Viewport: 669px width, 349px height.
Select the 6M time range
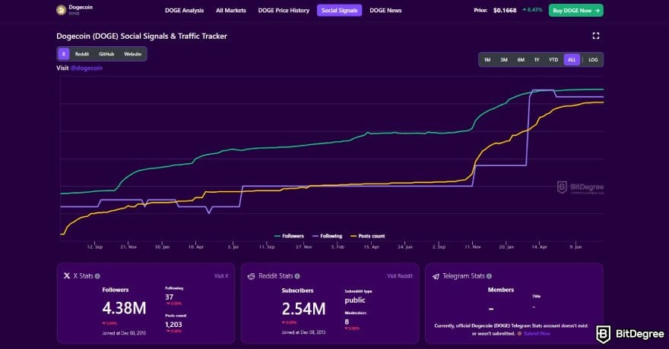coord(521,60)
